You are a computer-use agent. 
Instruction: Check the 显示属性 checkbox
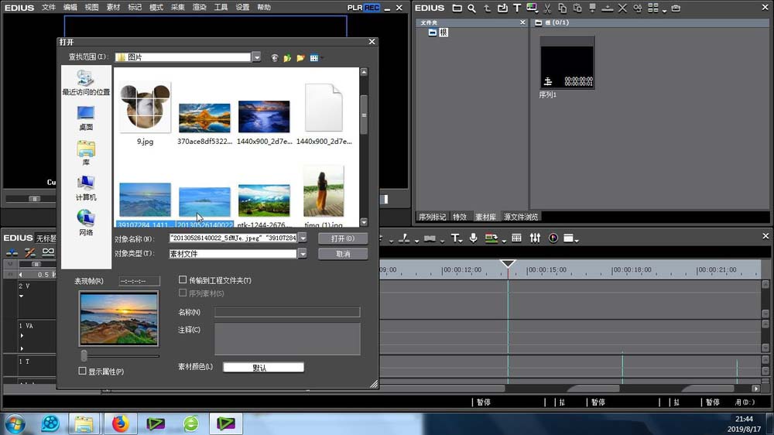pos(83,372)
